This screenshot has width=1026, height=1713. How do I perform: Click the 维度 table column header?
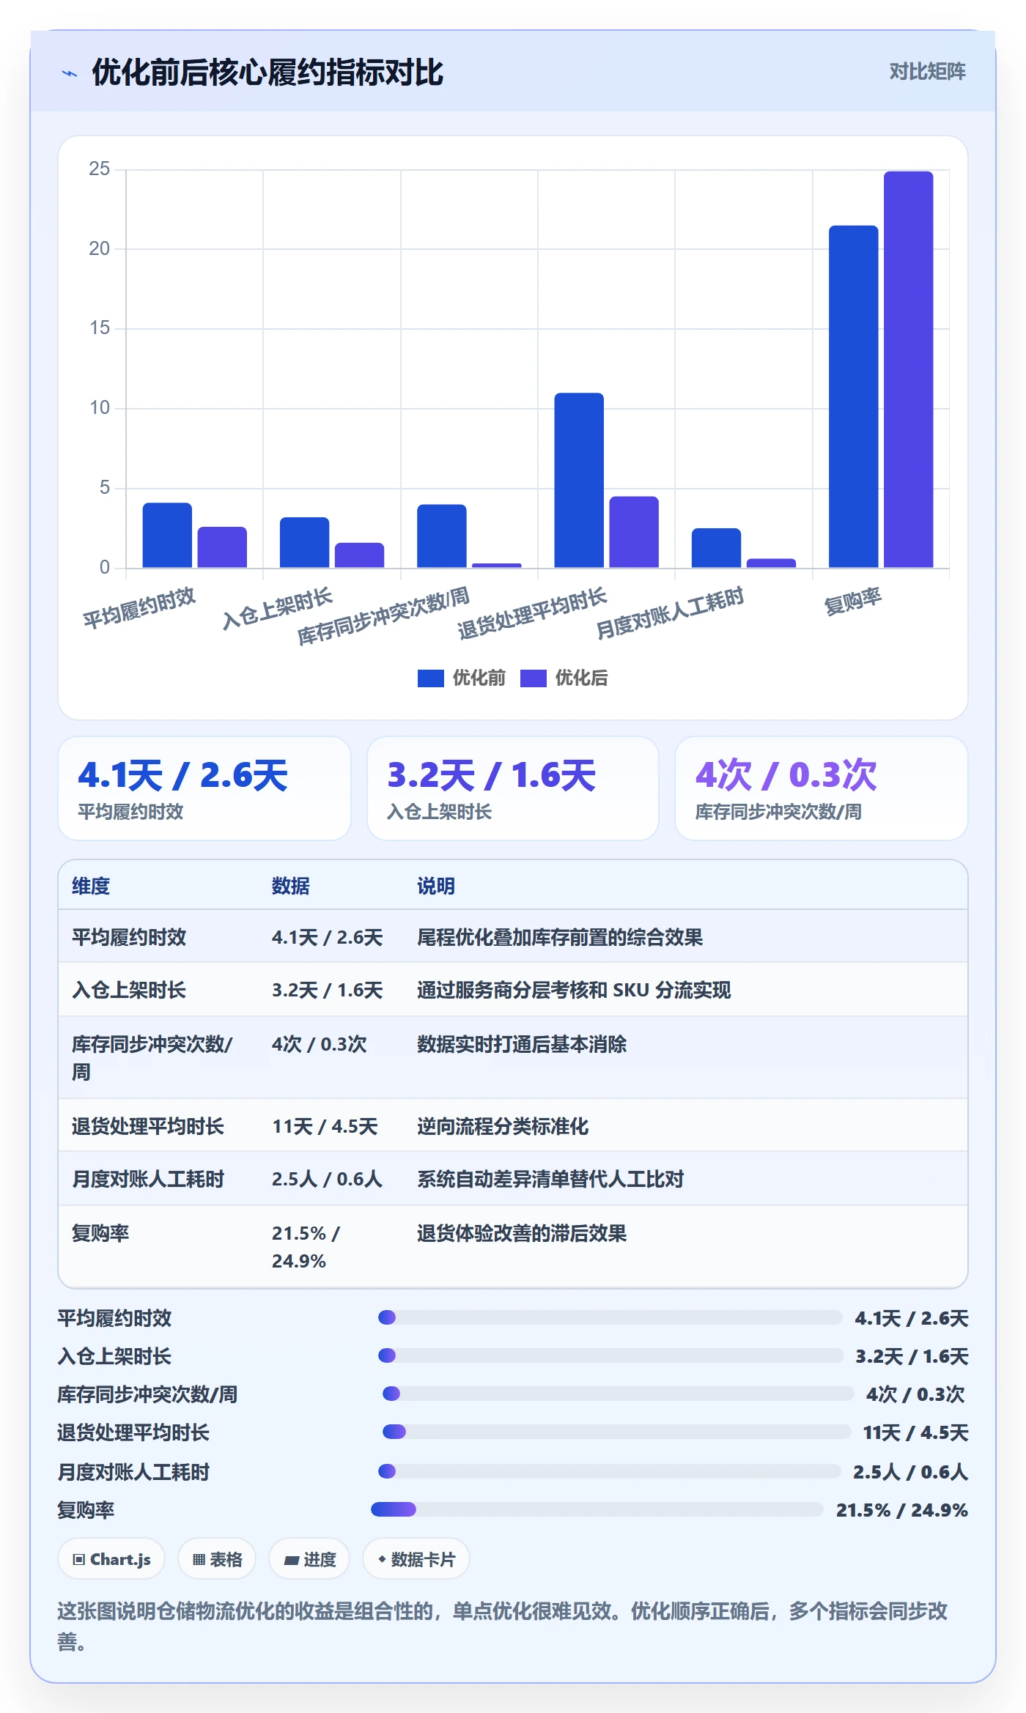[x=91, y=886]
